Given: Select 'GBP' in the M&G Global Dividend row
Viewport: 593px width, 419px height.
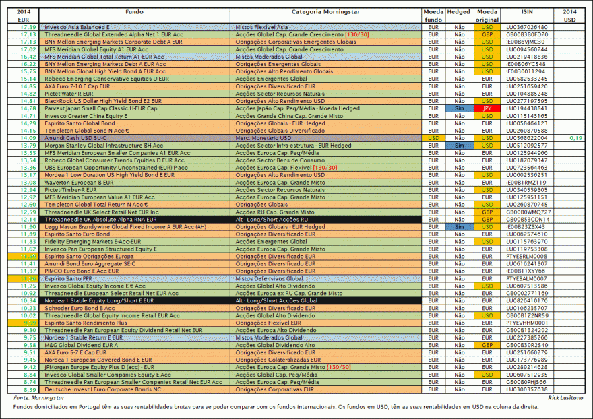Looking at the screenshot, I should click(487, 346).
